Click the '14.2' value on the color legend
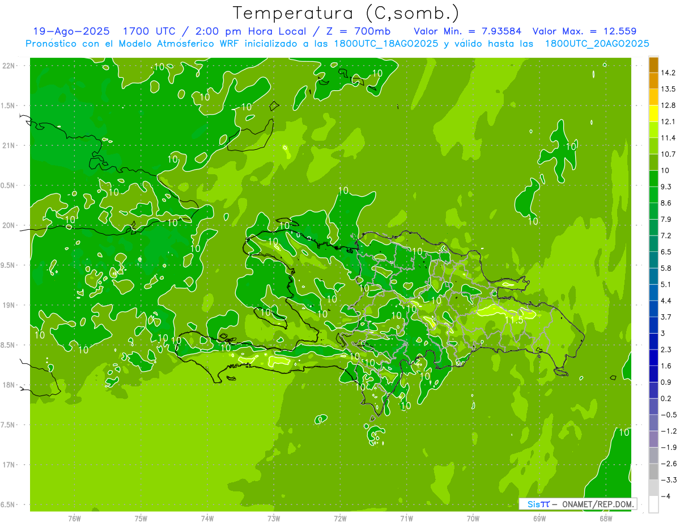The image size is (680, 526). pyautogui.click(x=669, y=73)
